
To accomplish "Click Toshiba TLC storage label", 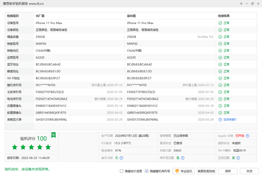I will pyautogui.click(x=205, y=37).
